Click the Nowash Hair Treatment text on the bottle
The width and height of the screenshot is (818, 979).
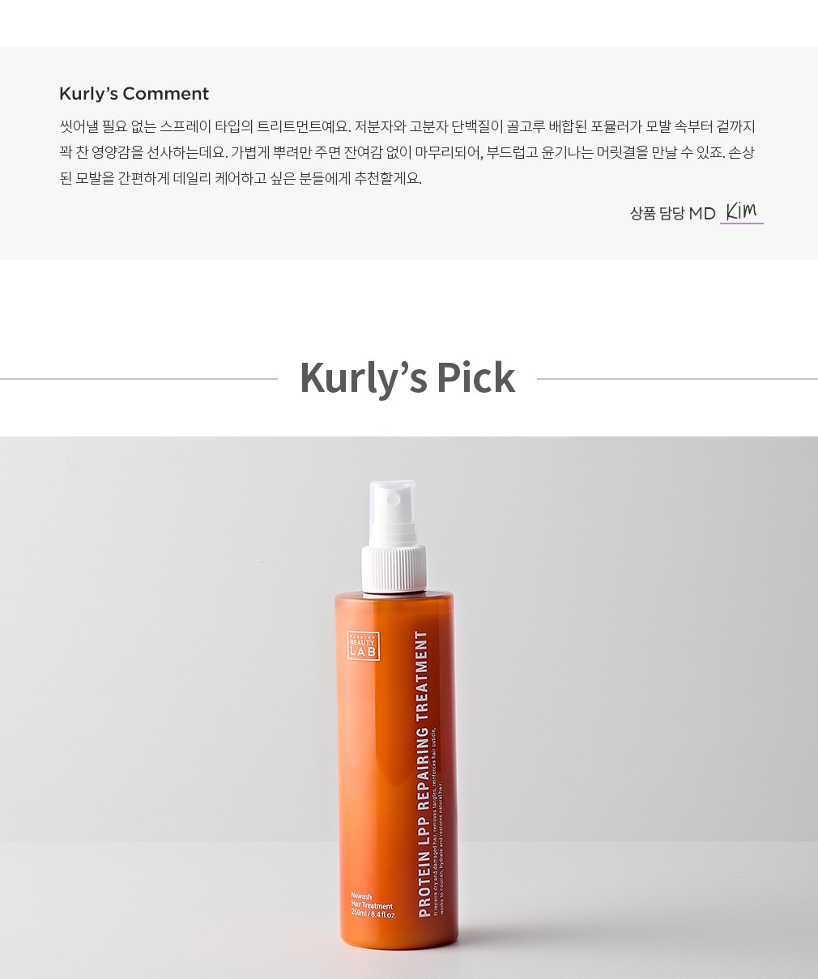pos(372,902)
